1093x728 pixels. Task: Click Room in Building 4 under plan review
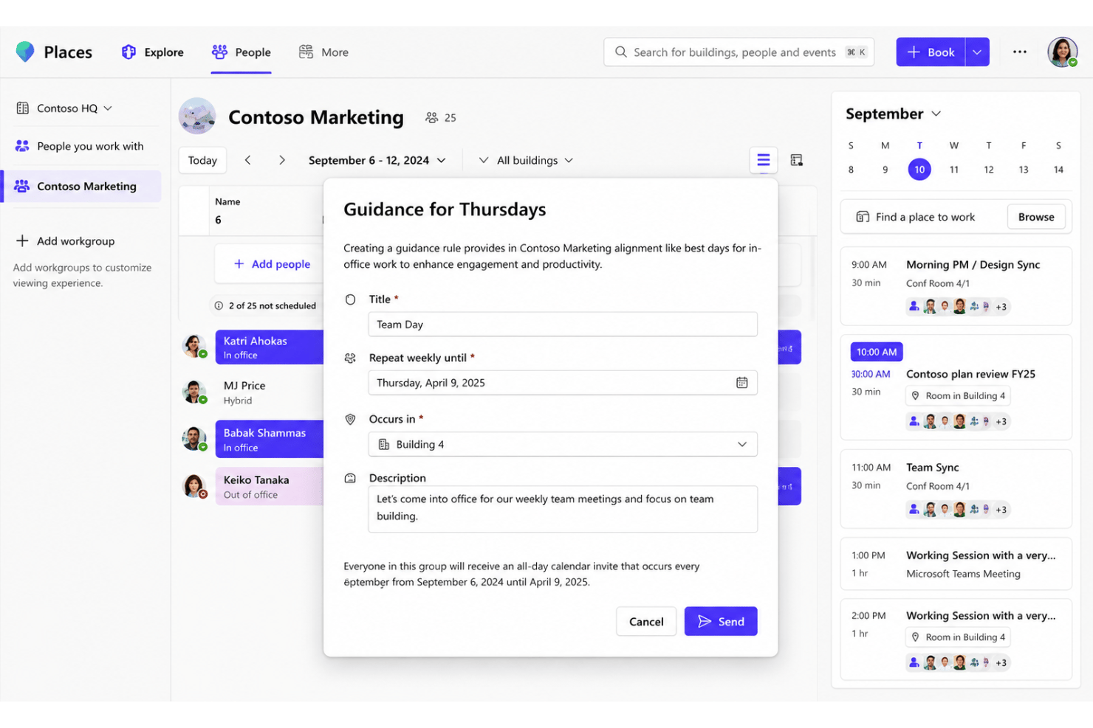(x=959, y=396)
